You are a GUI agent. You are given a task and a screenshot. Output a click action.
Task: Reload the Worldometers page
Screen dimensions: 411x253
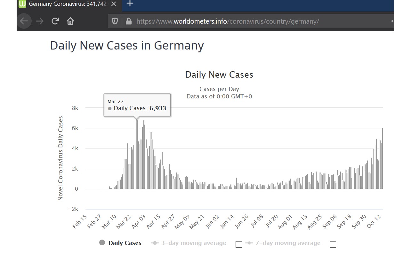(55, 21)
